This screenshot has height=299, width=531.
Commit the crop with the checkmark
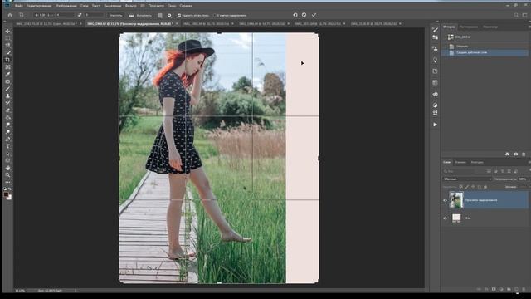(x=314, y=15)
